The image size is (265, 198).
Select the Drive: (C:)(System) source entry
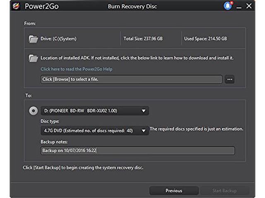click(x=58, y=39)
